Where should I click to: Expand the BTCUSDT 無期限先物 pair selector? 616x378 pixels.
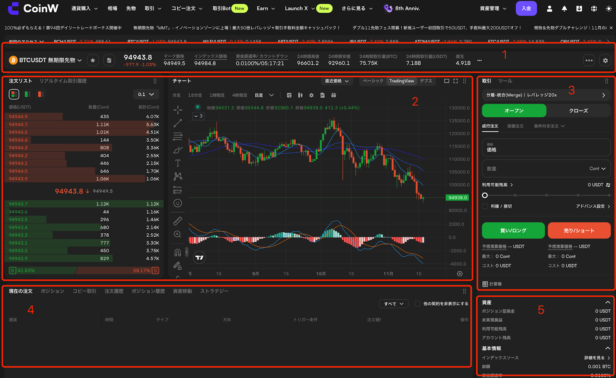45,60
